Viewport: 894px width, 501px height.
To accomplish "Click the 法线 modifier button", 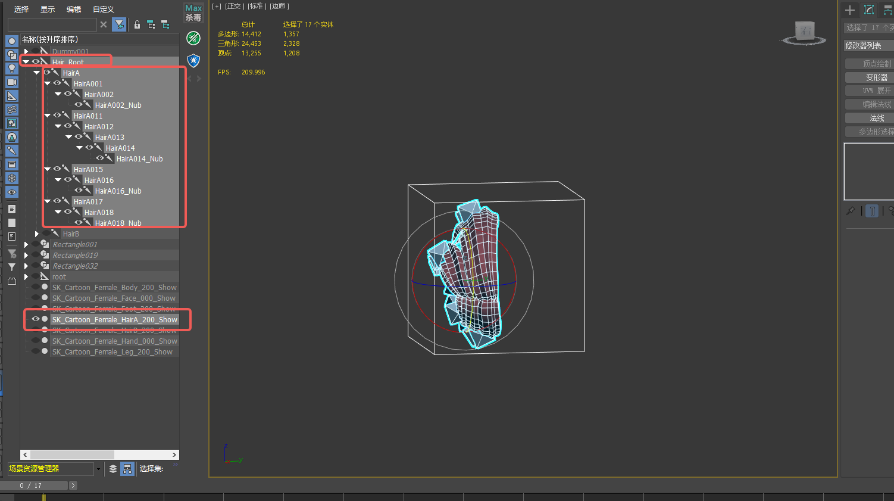I will coord(869,118).
